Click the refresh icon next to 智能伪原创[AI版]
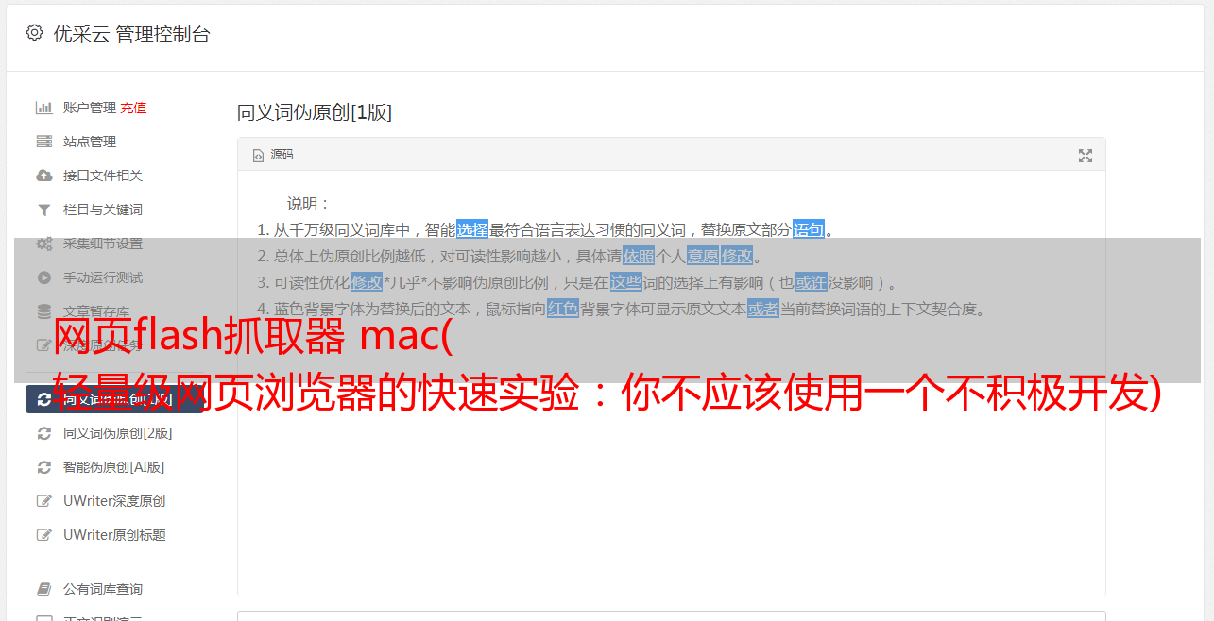This screenshot has height=621, width=1214. pos(43,467)
